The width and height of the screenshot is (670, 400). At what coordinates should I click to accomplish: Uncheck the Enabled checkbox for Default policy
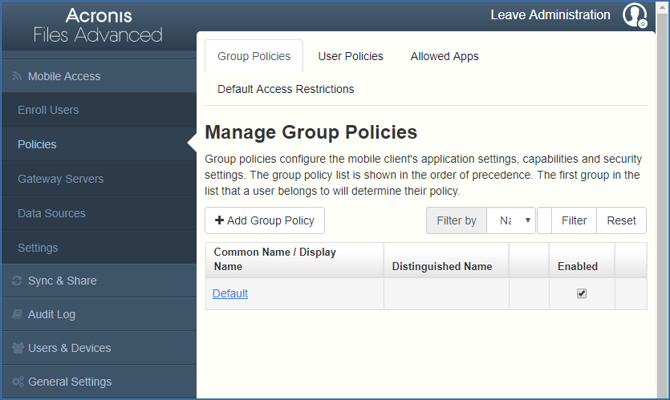[582, 293]
